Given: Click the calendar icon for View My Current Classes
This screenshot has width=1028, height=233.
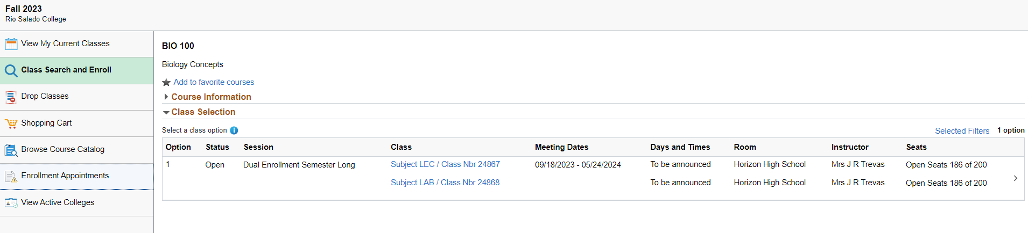Looking at the screenshot, I should pos(11,44).
